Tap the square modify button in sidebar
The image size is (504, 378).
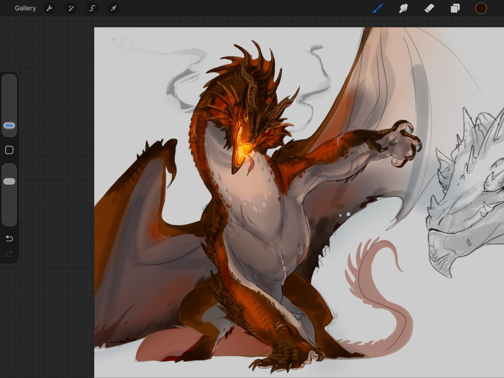coord(9,150)
